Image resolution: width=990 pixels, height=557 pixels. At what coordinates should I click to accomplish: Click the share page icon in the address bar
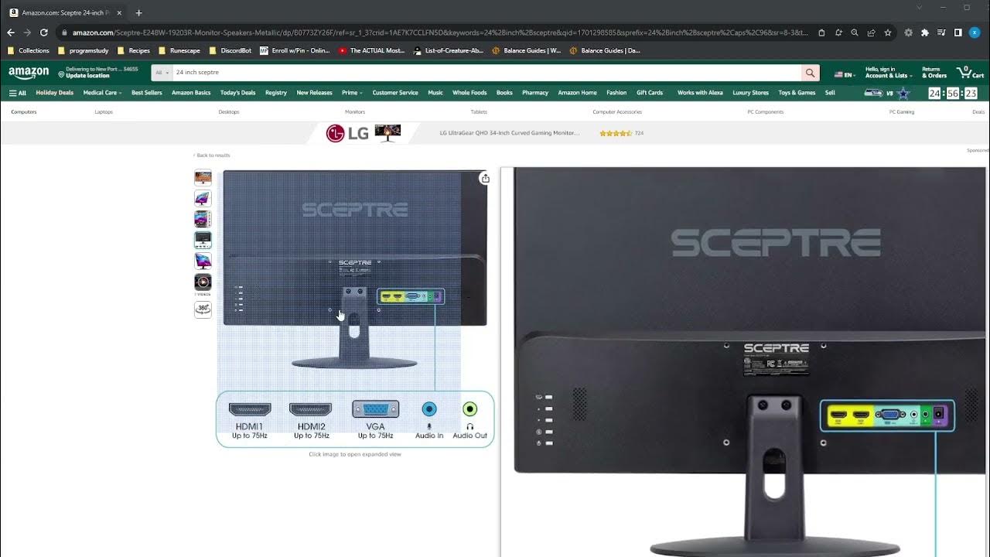[871, 32]
